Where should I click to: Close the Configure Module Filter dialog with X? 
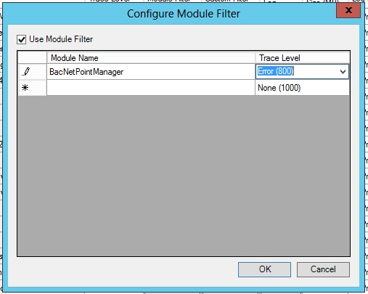348,10
